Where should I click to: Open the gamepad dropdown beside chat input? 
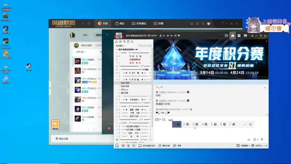[158, 120]
